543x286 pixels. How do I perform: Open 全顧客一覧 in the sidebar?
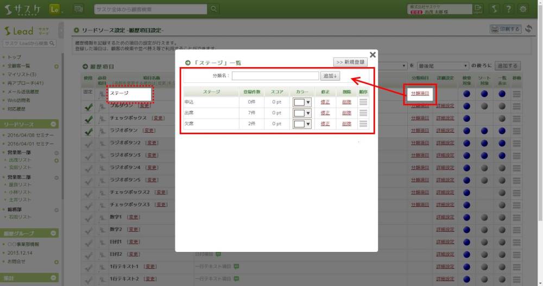point(20,66)
